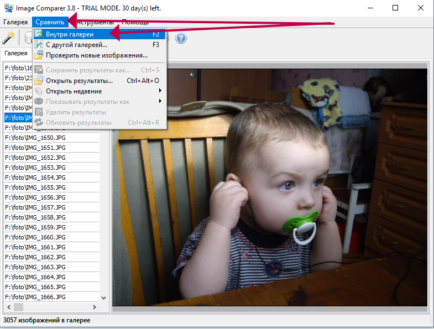434x329 pixels.
Task: Select file IMG_1666.JPG in gallery list
Action: [x=36, y=297]
